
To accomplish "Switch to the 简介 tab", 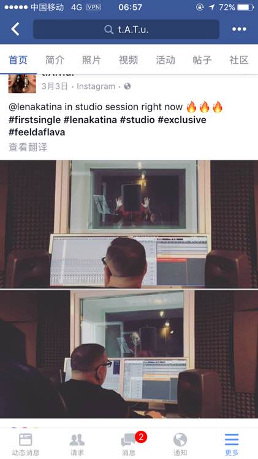I will [x=55, y=60].
